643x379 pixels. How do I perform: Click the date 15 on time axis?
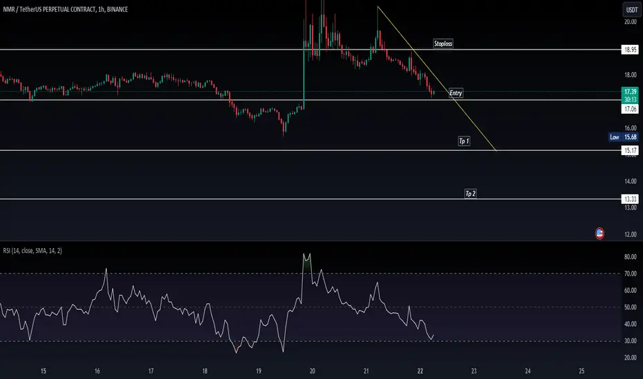(x=43, y=371)
